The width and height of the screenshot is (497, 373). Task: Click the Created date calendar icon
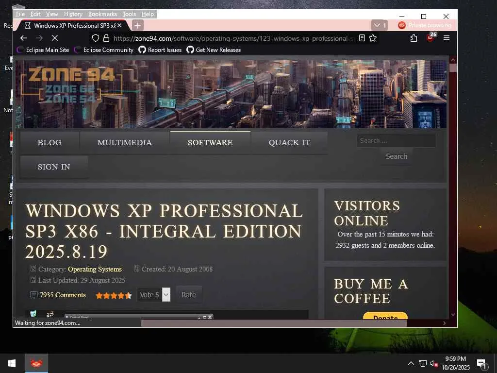136,269
